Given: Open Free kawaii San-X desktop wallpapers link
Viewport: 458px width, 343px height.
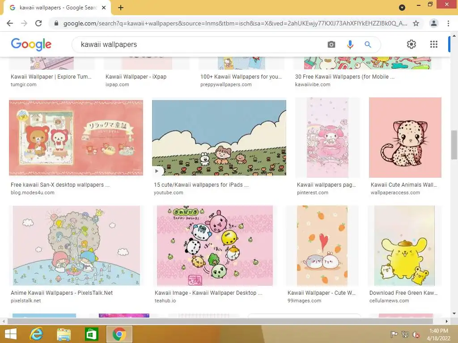Looking at the screenshot, I should (60, 184).
